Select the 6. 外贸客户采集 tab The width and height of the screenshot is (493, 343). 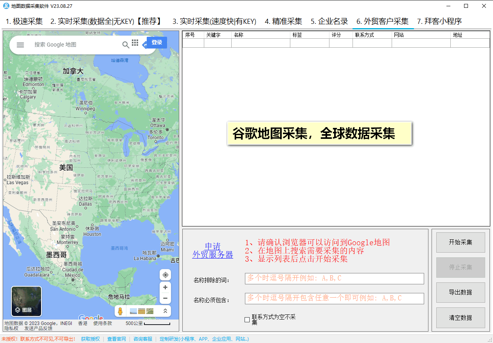[383, 22]
